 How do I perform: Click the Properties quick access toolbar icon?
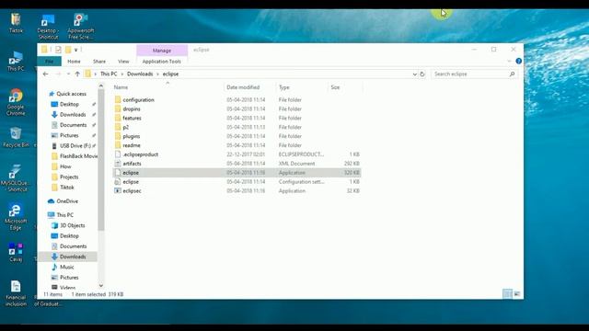tap(58, 50)
